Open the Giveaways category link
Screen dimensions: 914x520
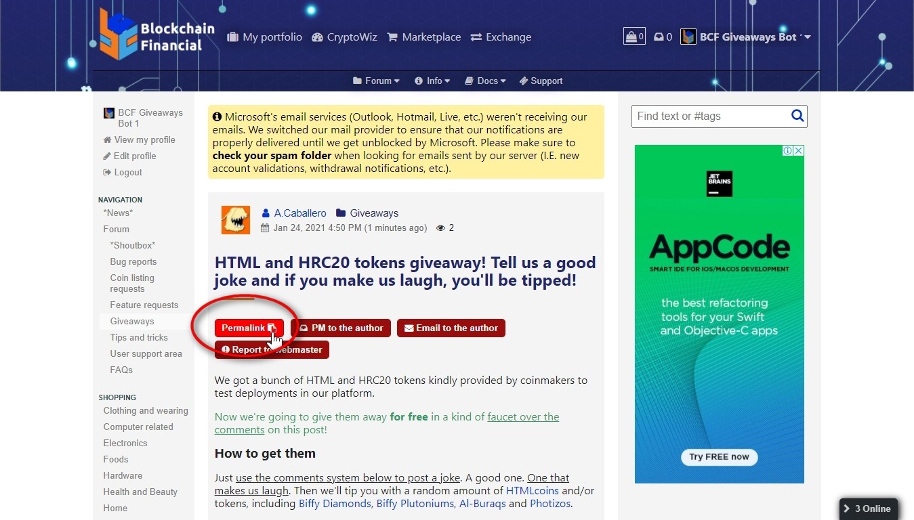click(373, 213)
